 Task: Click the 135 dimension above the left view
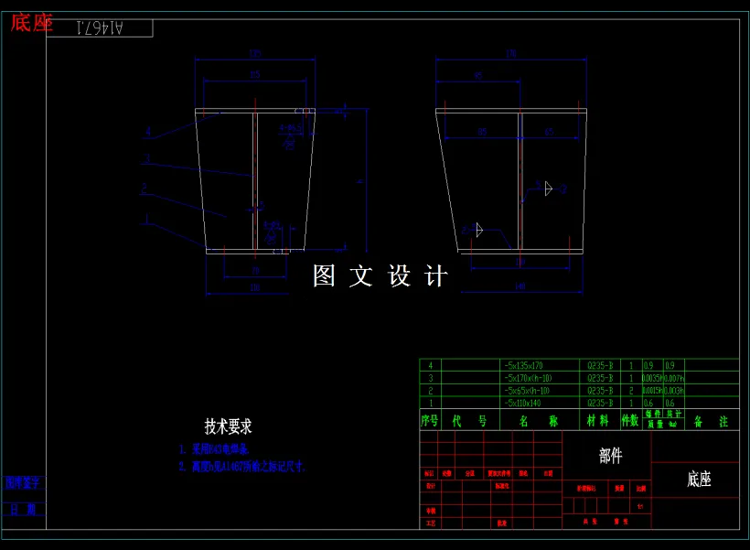click(255, 53)
